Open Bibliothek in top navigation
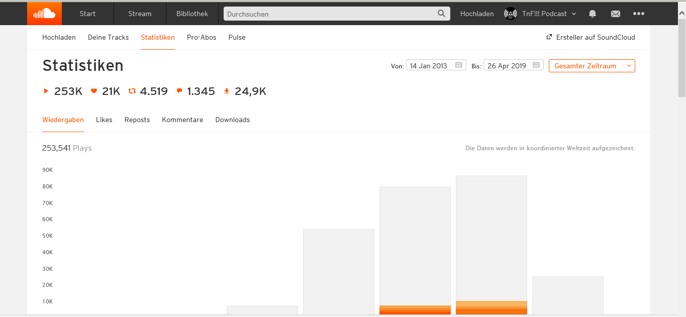The height and width of the screenshot is (317, 686). click(x=192, y=14)
